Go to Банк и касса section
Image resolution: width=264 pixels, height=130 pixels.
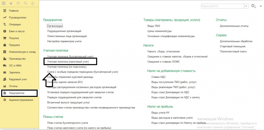coord(17,31)
